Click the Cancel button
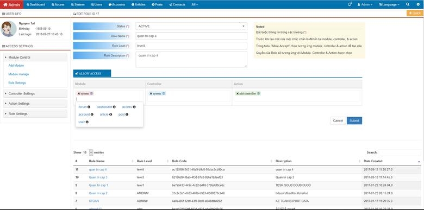Image resolution: width=424 pixels, height=210 pixels. click(338, 120)
